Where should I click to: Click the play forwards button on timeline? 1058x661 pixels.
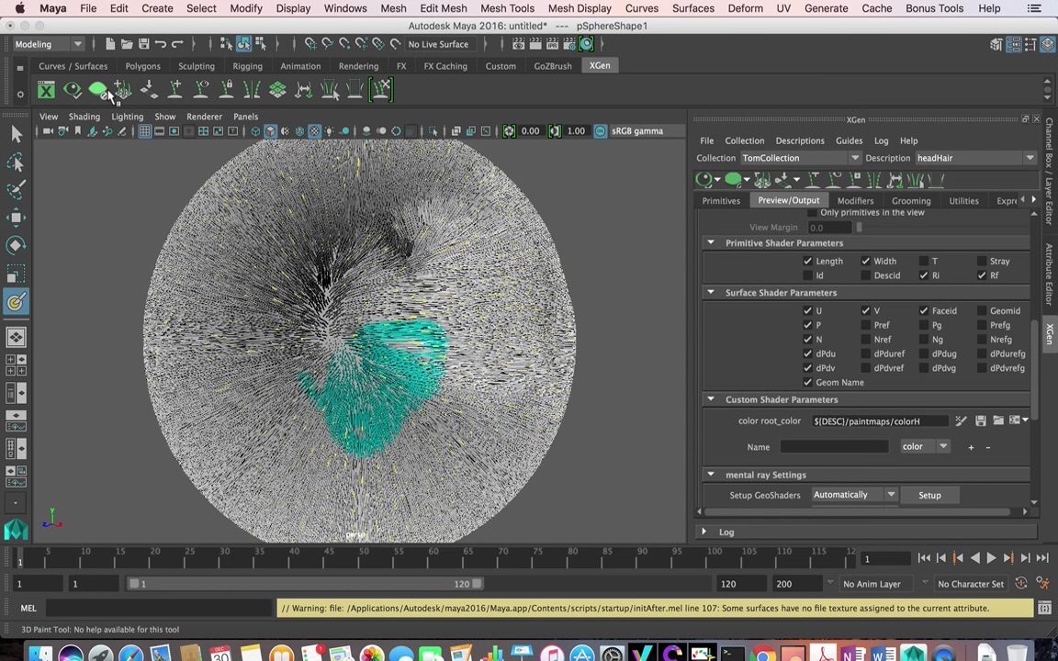coord(991,558)
